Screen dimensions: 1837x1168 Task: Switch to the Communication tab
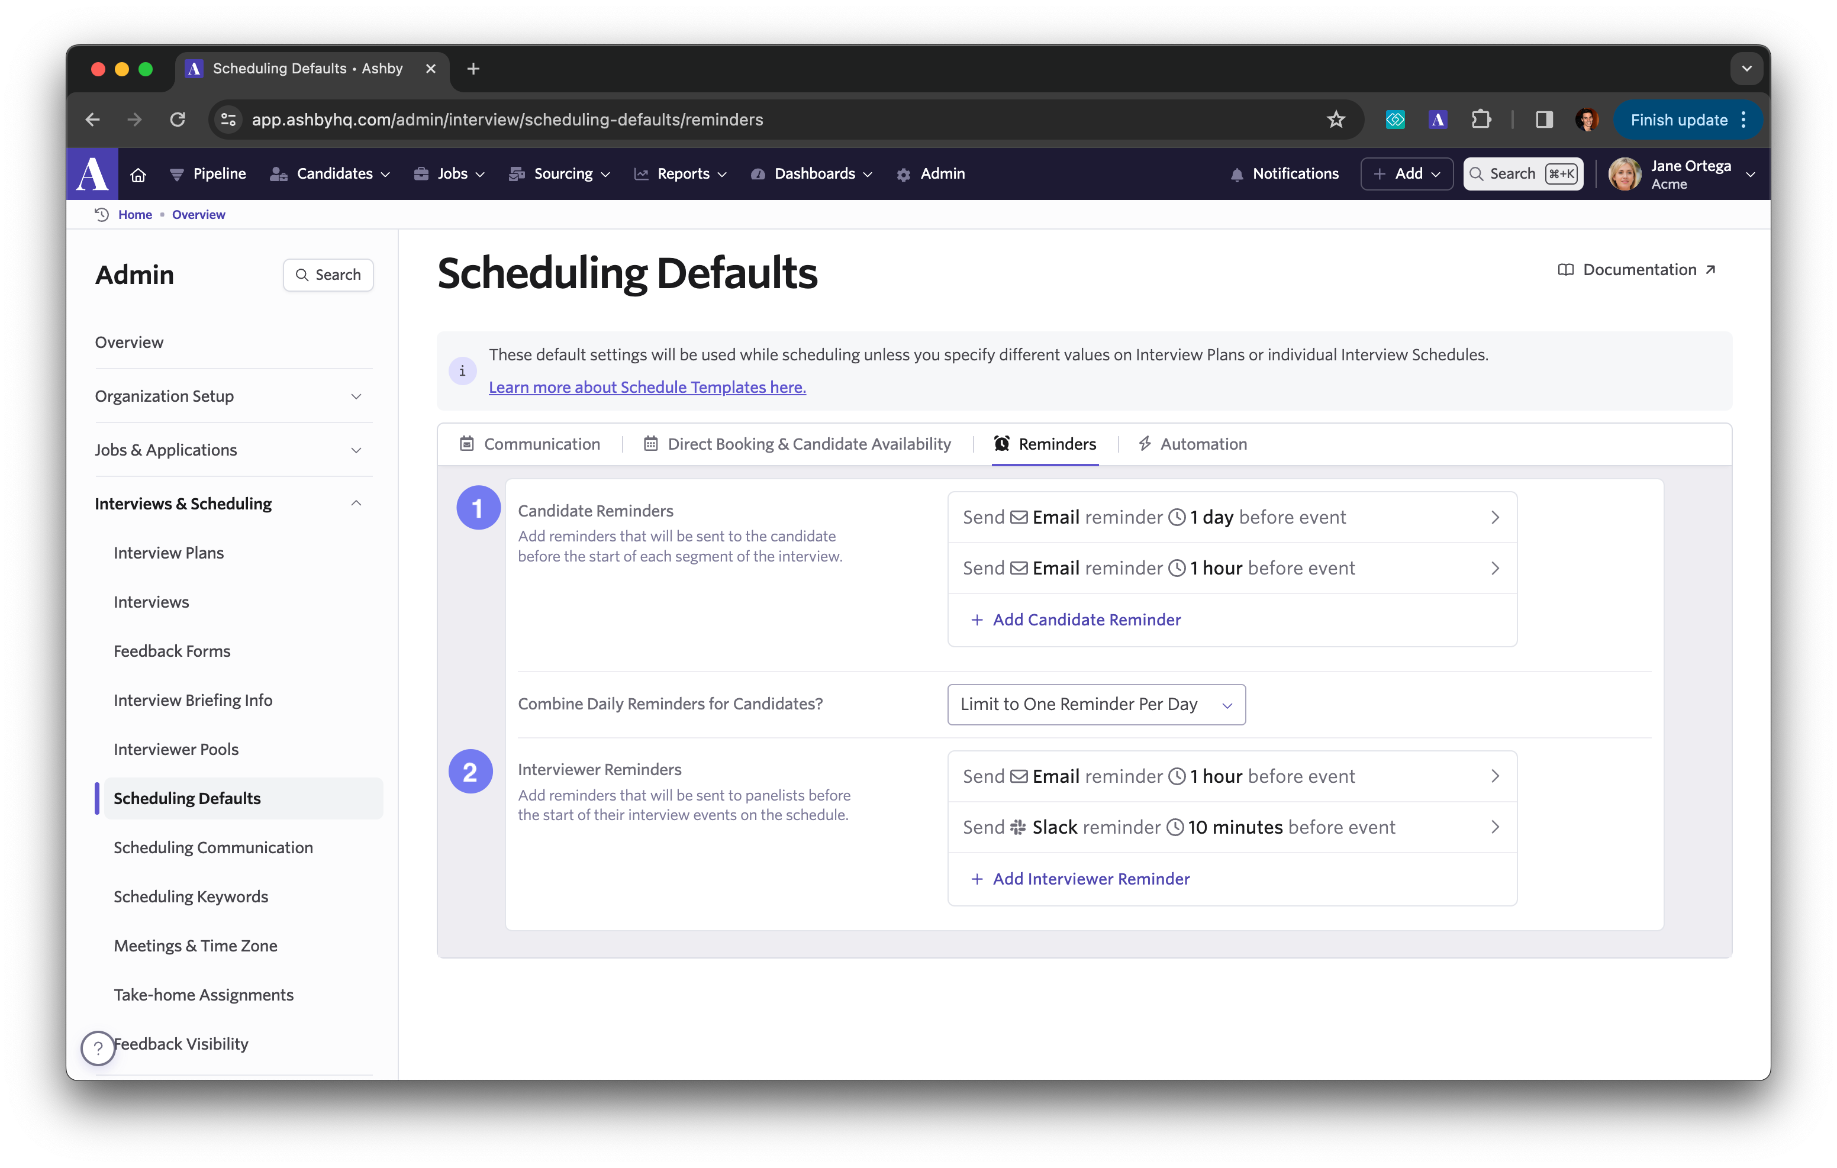point(542,443)
